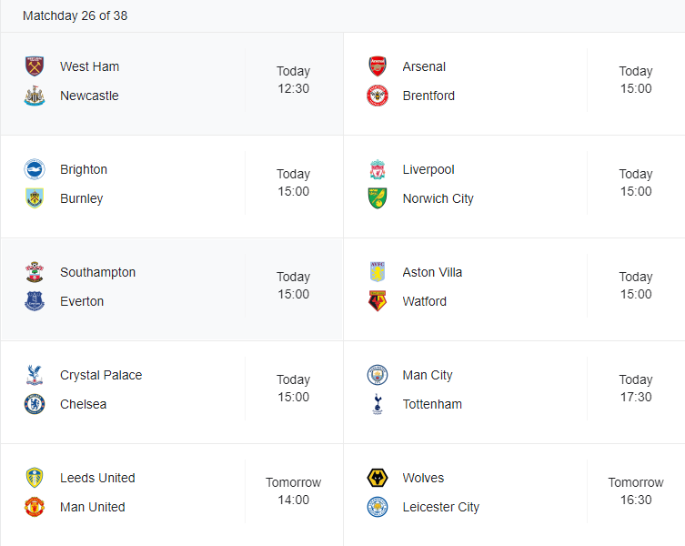Click the Norwich City canary crest
Viewport: 685px width, 546px height.
click(377, 198)
